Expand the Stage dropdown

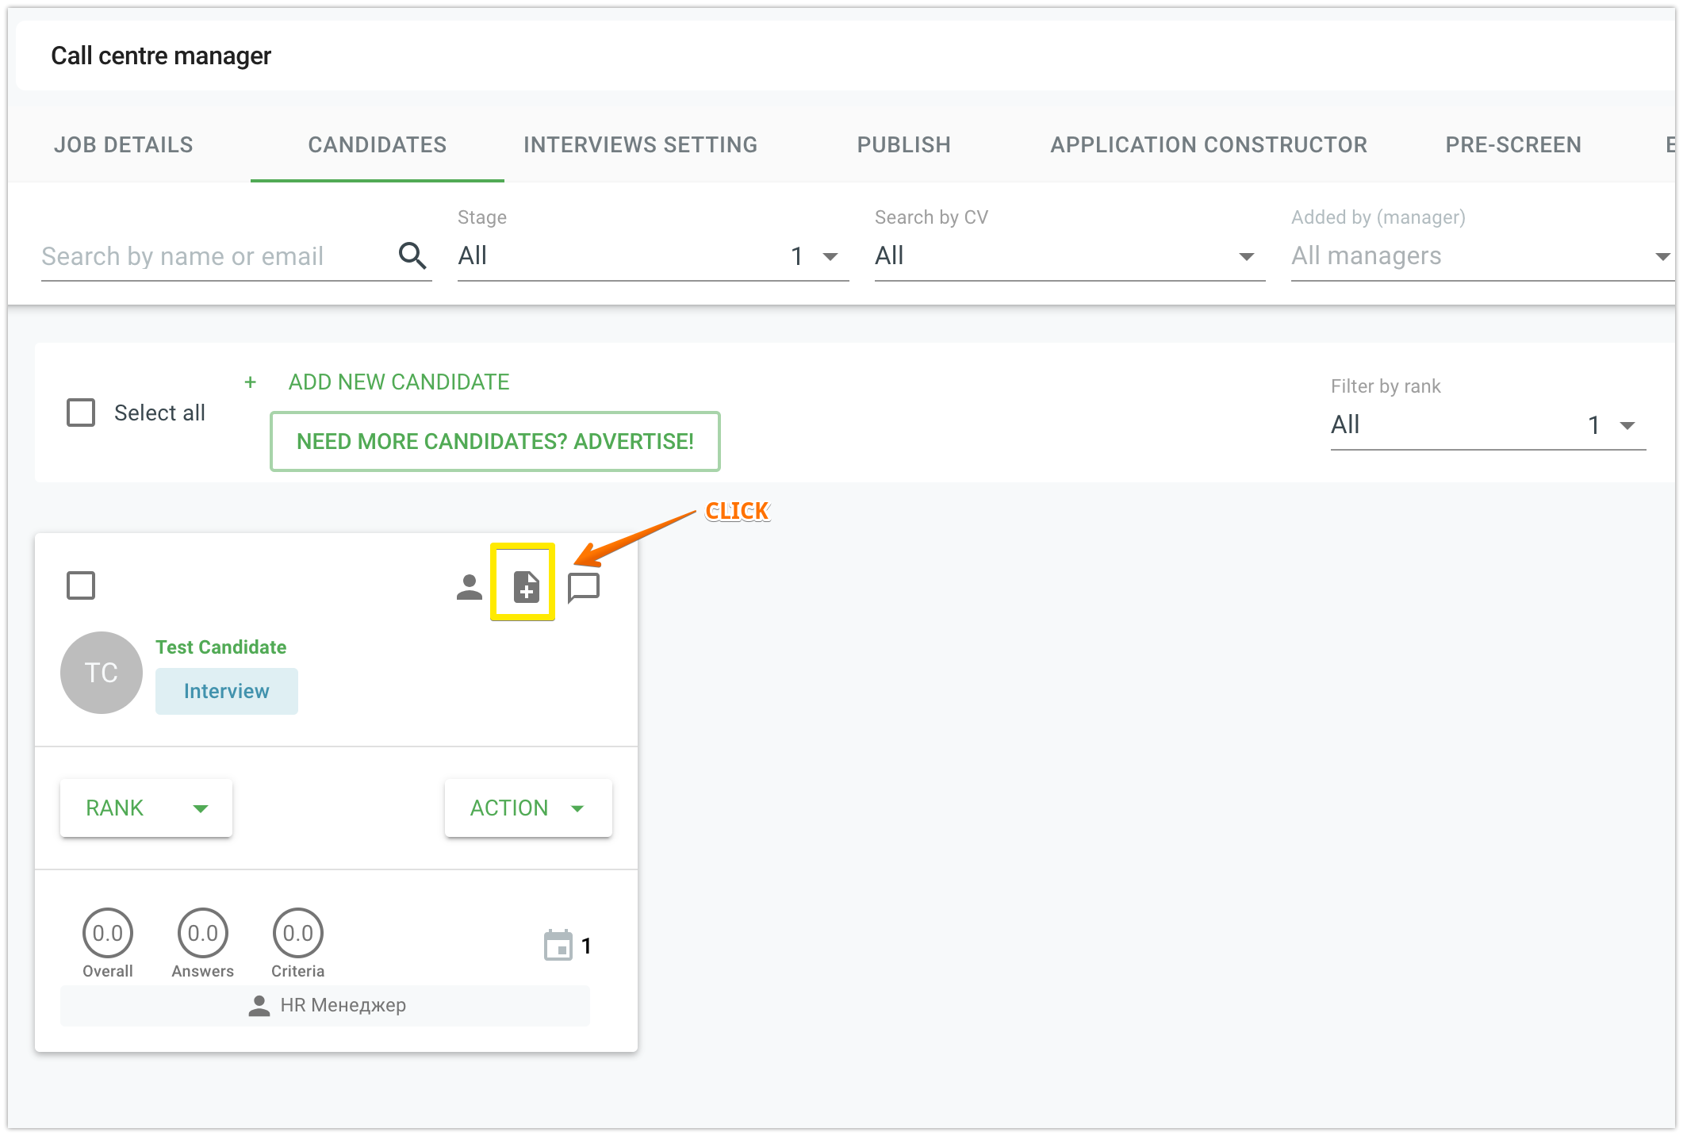(x=652, y=256)
